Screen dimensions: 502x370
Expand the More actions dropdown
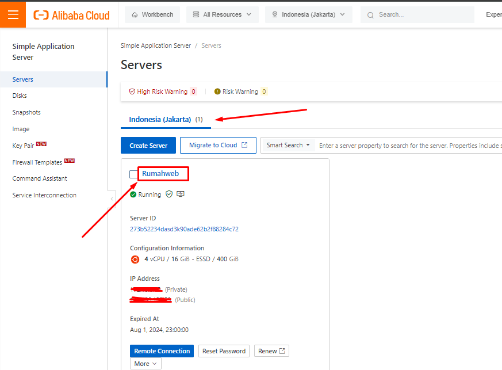[x=145, y=364]
